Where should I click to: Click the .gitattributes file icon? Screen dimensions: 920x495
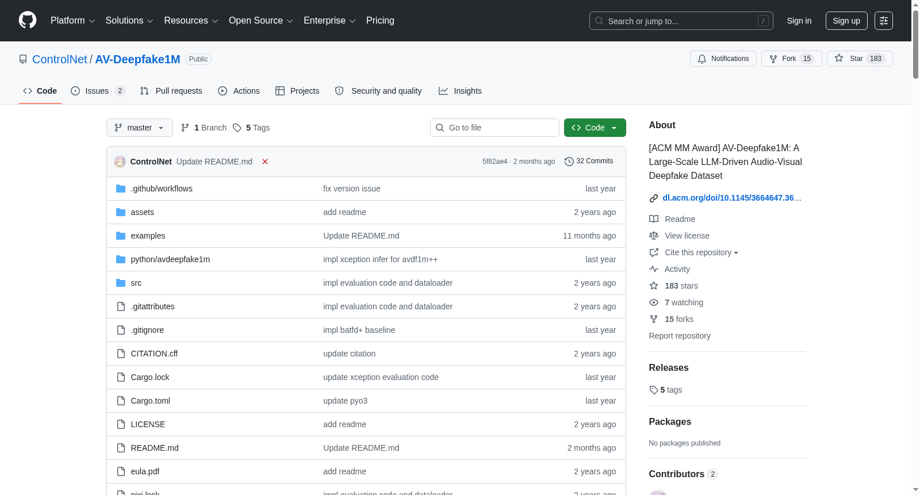click(121, 306)
